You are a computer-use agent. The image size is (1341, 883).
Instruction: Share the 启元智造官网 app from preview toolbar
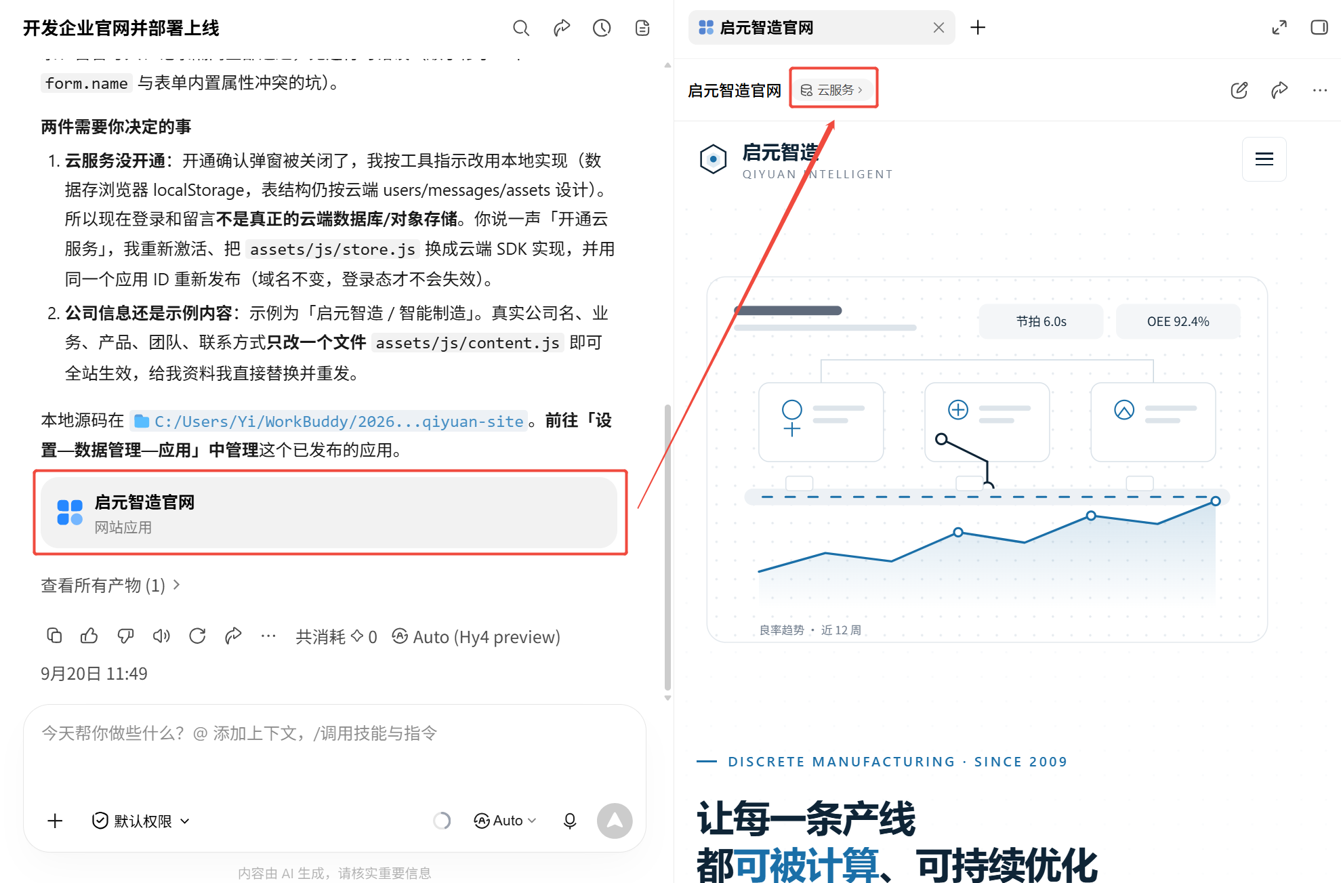(1279, 90)
